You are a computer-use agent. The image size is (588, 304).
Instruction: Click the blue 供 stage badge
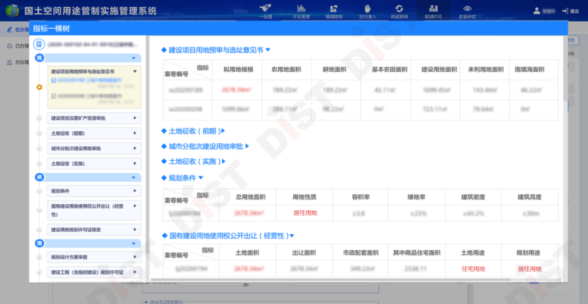point(39,177)
